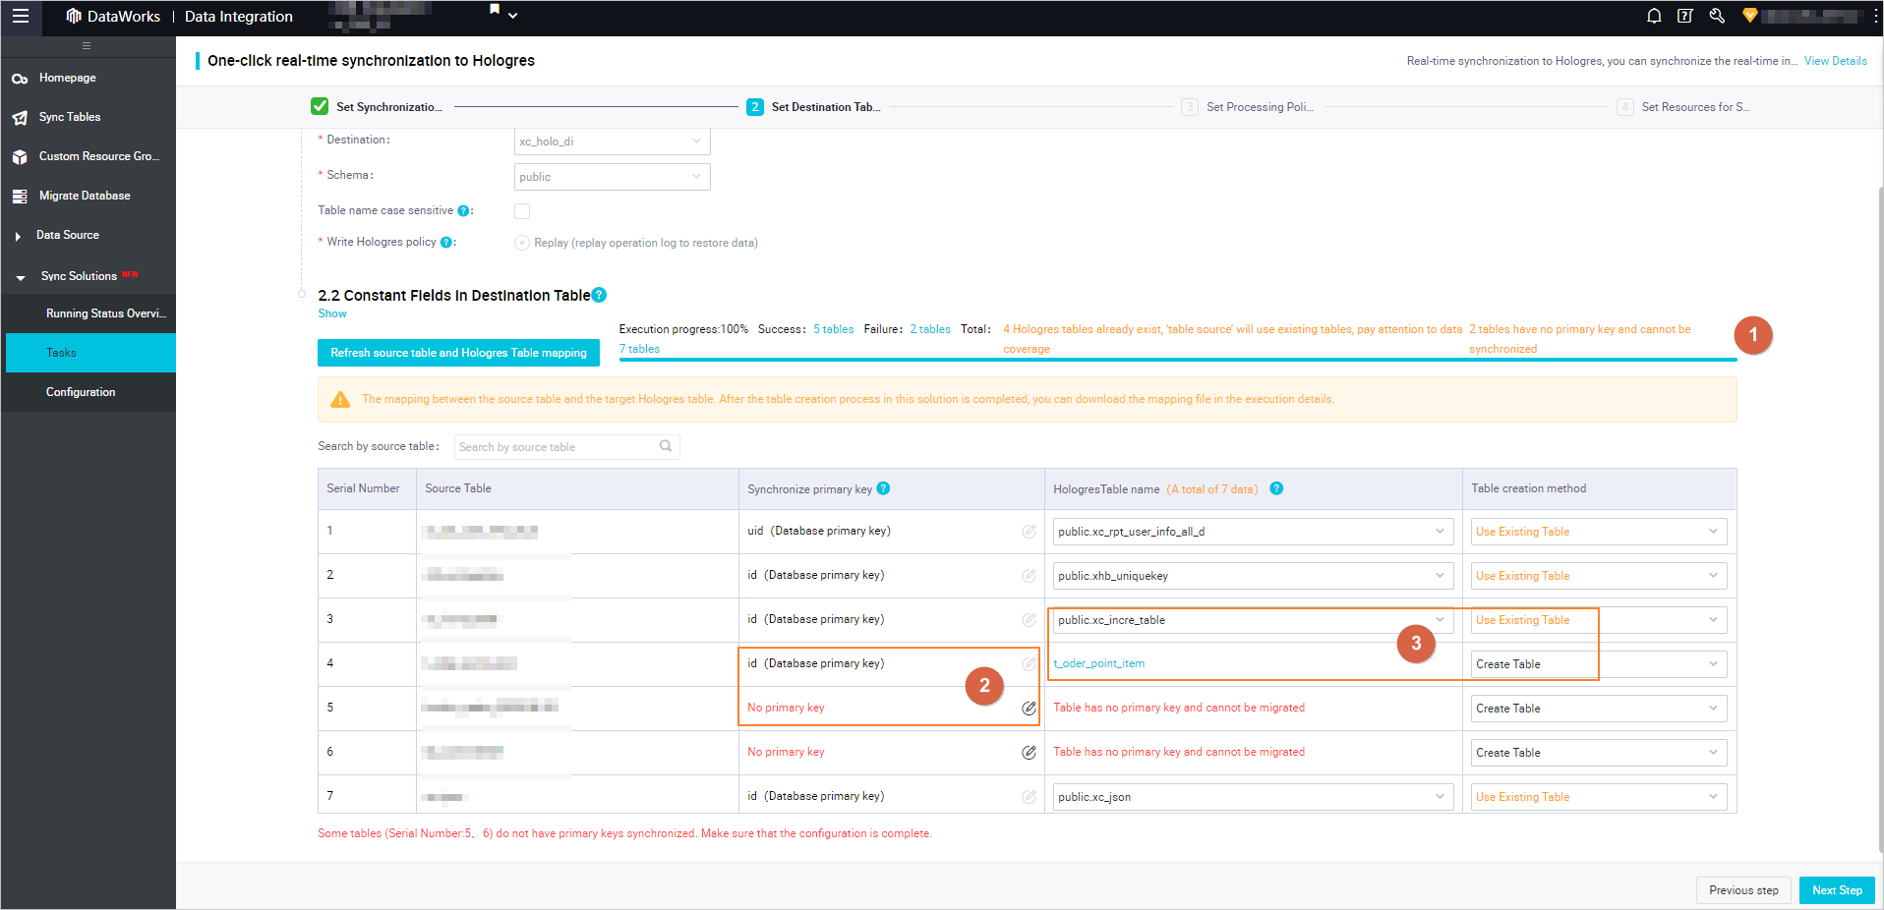Show help for Synchronize primary key column
1884x910 pixels.
pos(883,488)
